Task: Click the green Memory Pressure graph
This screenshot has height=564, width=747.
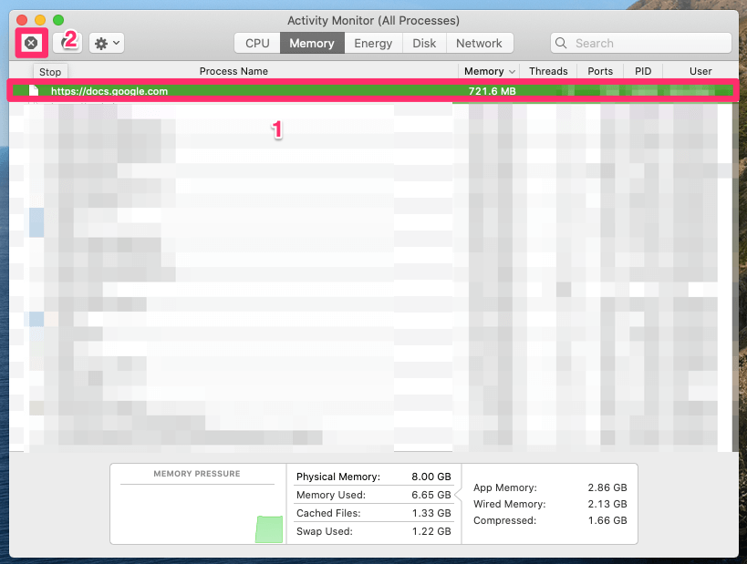Action: coord(269,529)
